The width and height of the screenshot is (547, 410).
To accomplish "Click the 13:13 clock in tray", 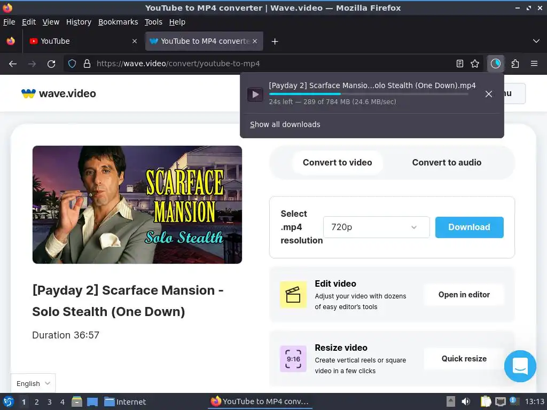I will tap(534, 401).
